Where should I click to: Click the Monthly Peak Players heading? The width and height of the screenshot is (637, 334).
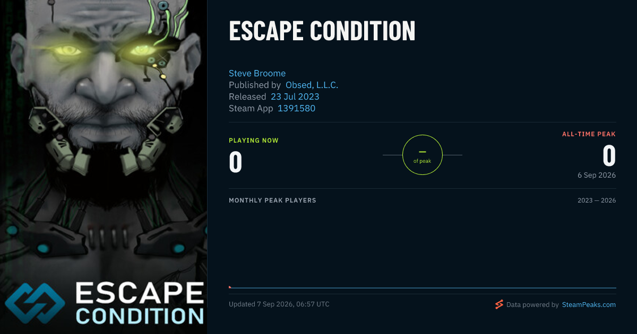272,200
